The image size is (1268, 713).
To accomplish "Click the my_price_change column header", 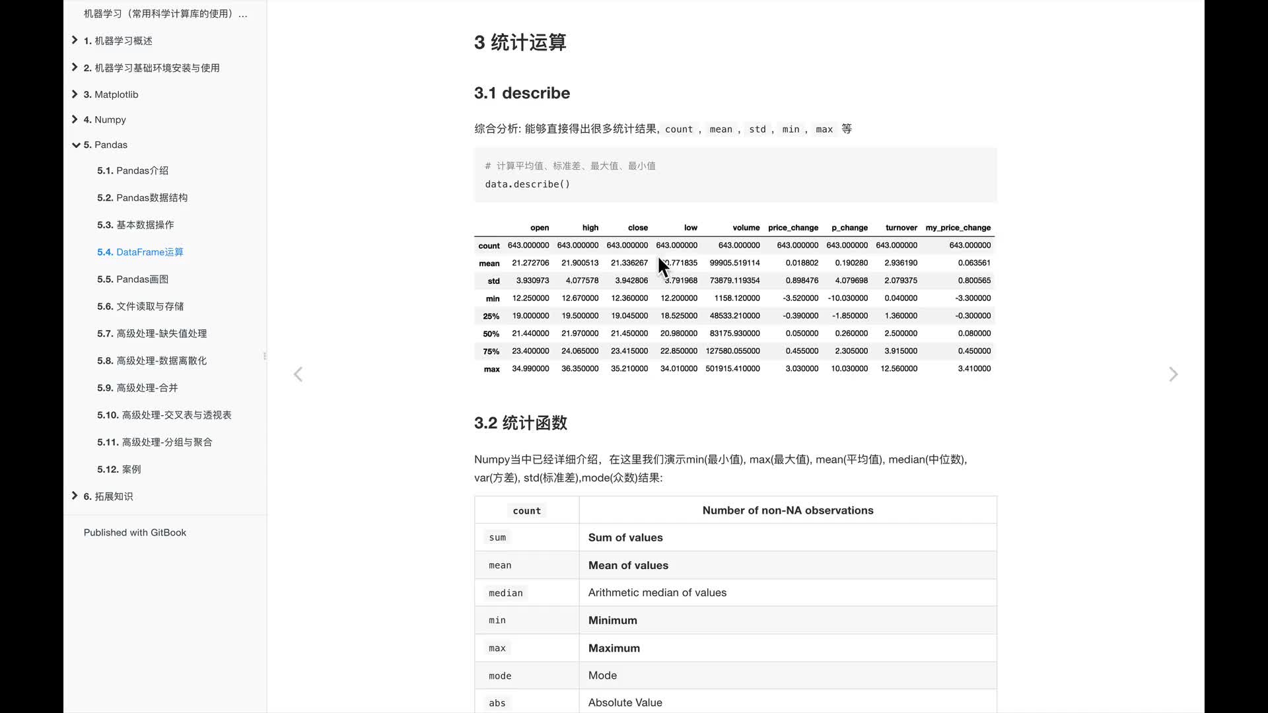I will coord(958,228).
